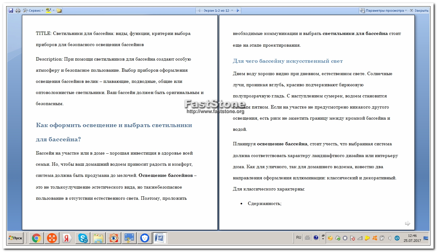Image resolution: width=437 pixels, height=252 pixels.
Task: Open FastStone Image Viewer eye icon
Action: tap(114, 238)
